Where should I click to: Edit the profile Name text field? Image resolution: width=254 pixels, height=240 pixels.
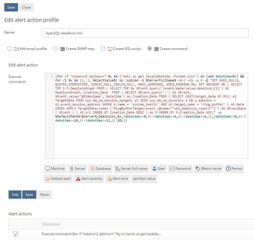145,33
